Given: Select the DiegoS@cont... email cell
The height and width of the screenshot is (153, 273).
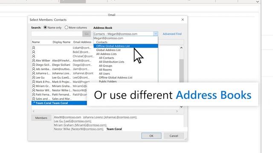Looking at the screenshot, I should pos(82,65).
